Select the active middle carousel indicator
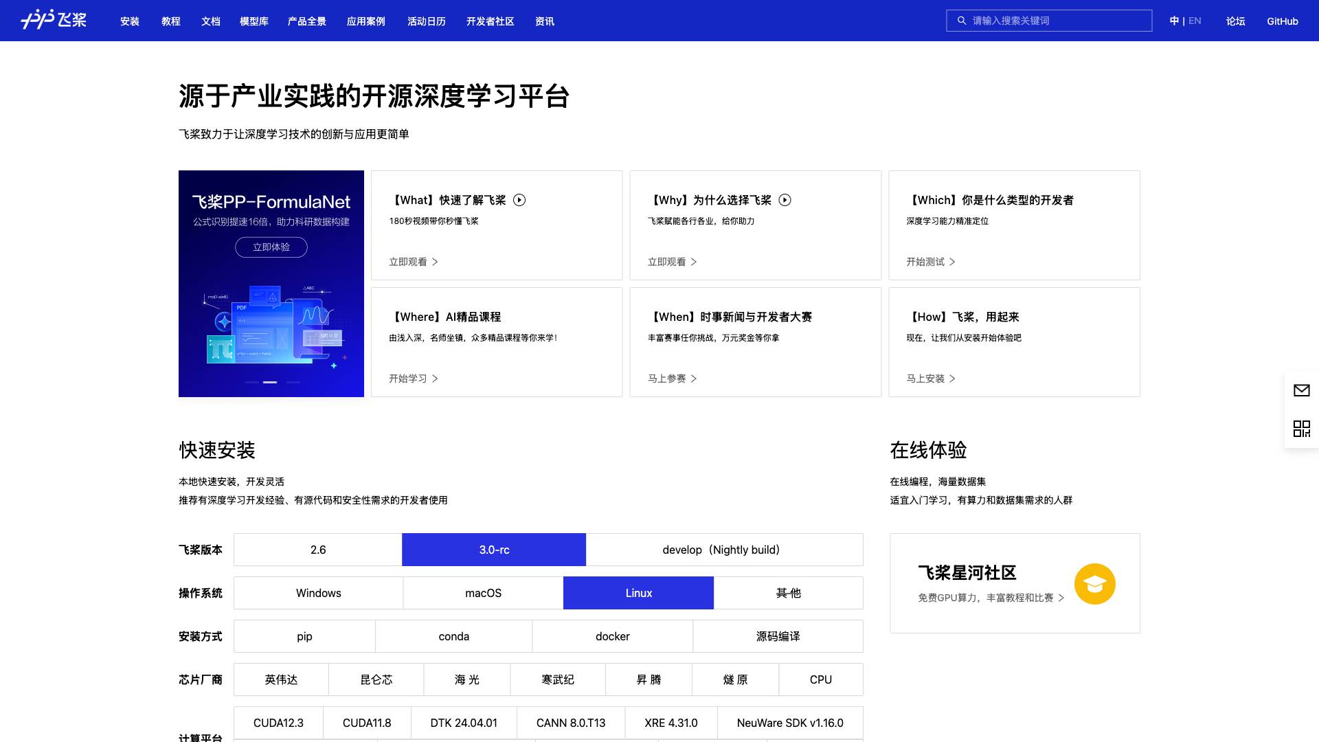Image resolution: width=1319 pixels, height=742 pixels. pyautogui.click(x=270, y=382)
